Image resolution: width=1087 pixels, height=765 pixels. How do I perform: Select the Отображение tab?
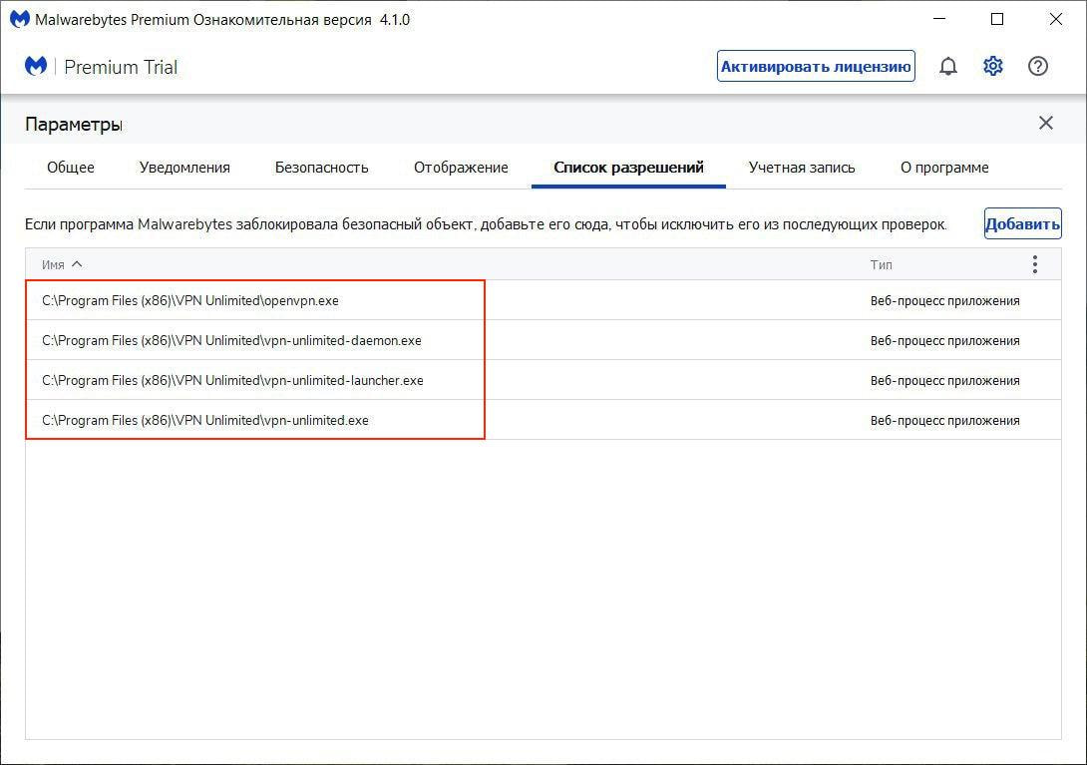pos(461,168)
